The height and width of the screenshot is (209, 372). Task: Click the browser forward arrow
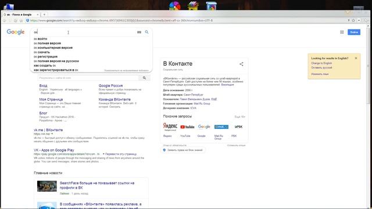pyautogui.click(x=10, y=21)
